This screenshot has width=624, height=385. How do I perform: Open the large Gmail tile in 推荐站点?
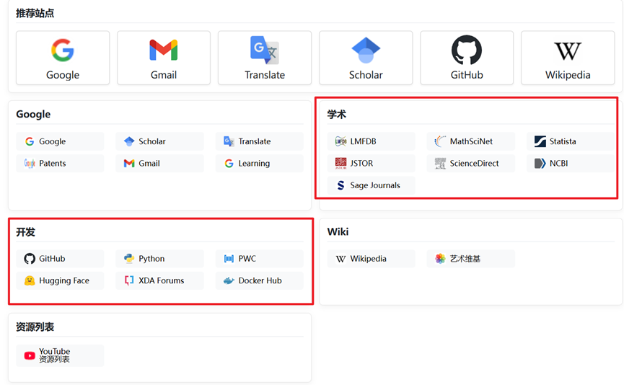pos(164,58)
